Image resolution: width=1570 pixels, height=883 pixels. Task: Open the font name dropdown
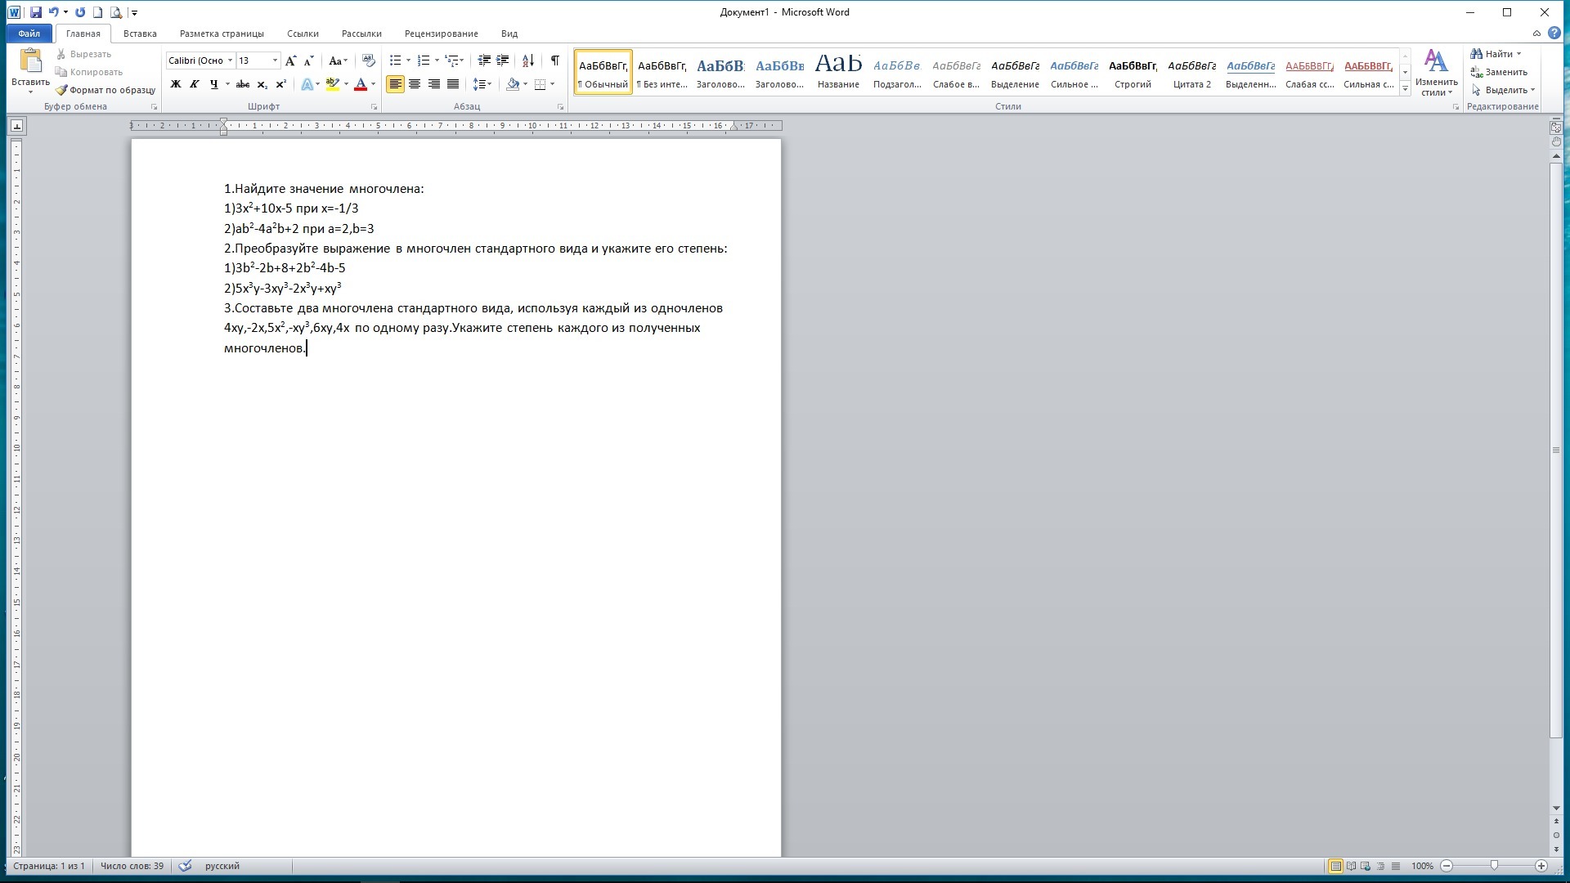(x=231, y=61)
